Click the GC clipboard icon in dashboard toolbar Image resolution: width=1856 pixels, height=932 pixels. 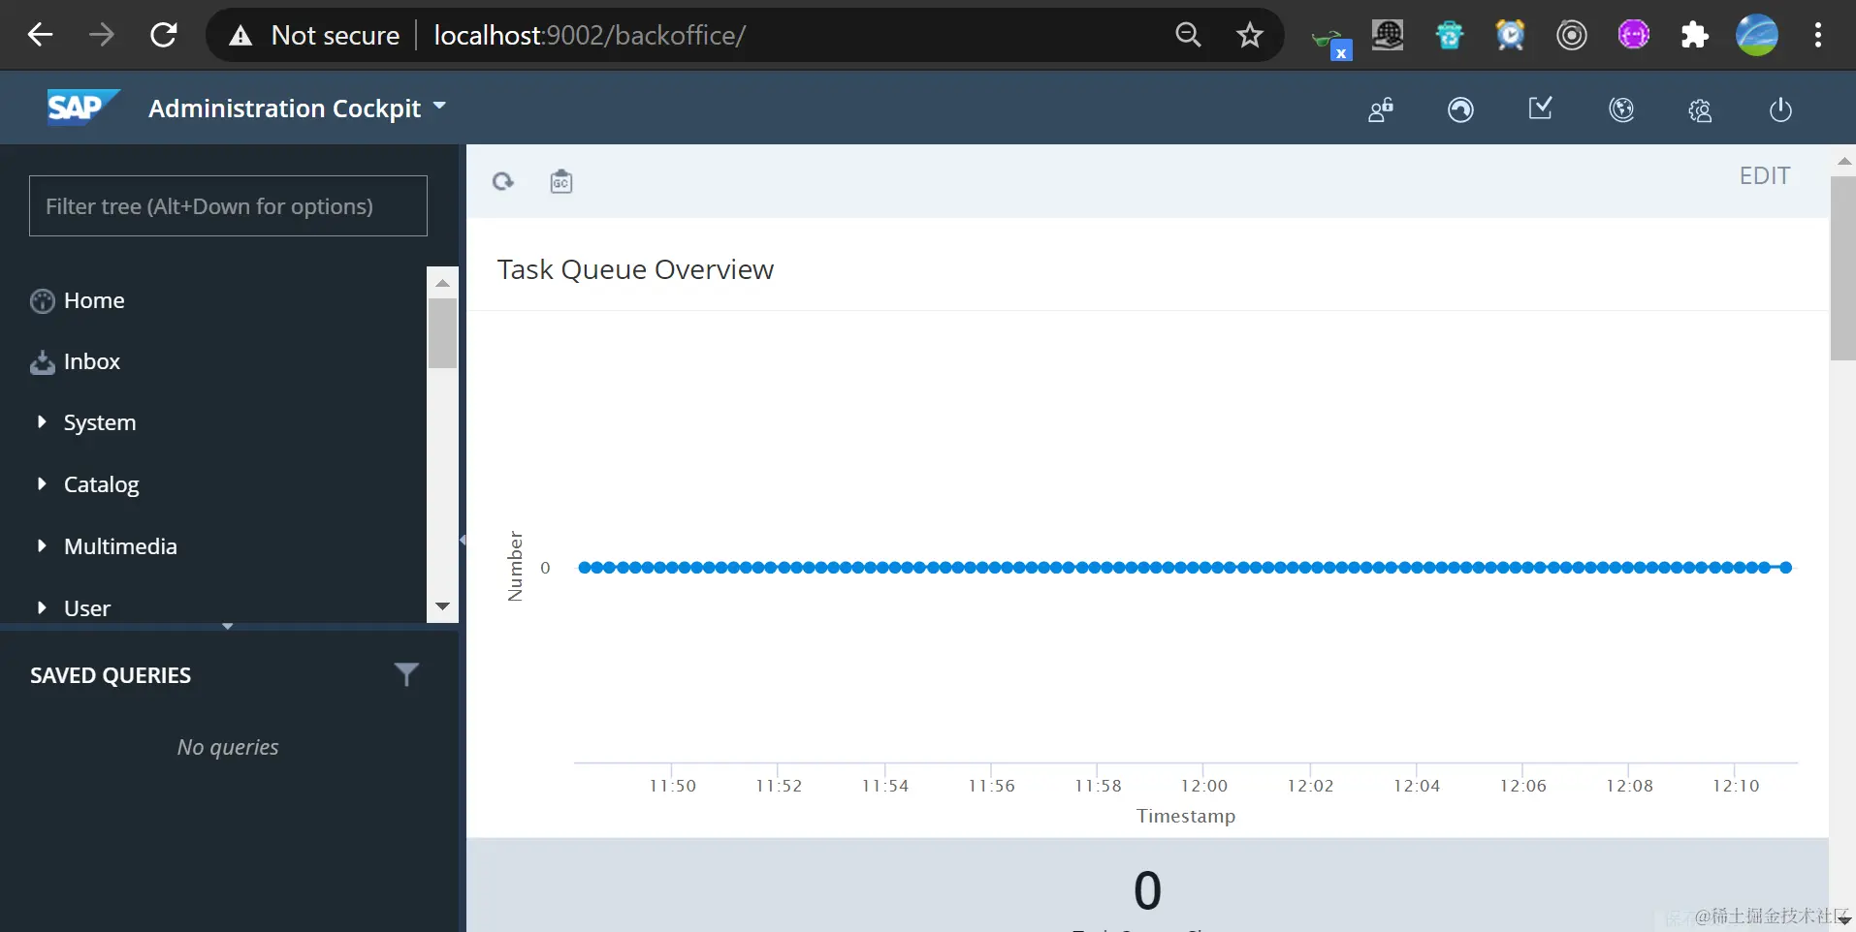coord(561,181)
